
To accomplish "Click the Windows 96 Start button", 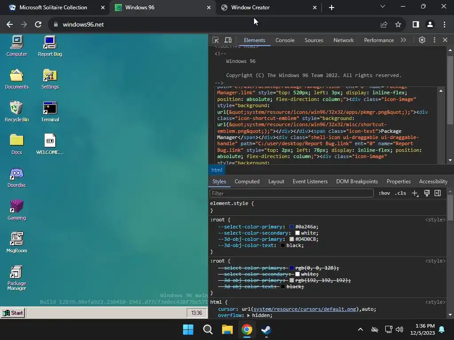I will [x=13, y=313].
